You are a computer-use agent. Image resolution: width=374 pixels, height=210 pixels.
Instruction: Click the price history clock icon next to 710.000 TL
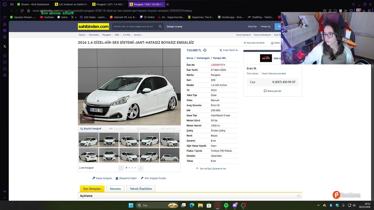(x=205, y=50)
